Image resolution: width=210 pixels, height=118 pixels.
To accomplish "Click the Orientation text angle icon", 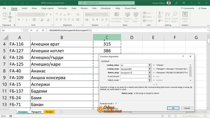I will click(x=69, y=14).
